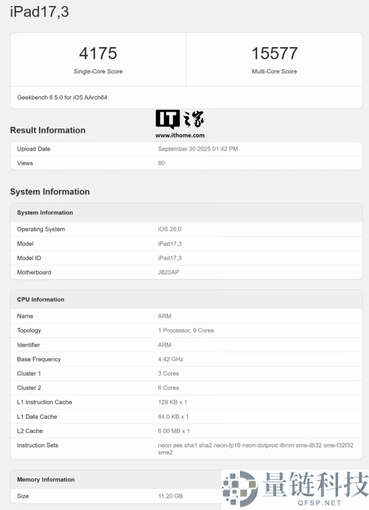The image size is (369, 510).
Task: Select the 6.00 MB x 1 value
Action: (x=174, y=431)
